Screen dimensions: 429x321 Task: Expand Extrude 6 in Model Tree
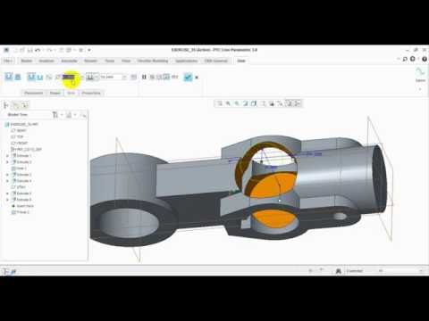7,200
